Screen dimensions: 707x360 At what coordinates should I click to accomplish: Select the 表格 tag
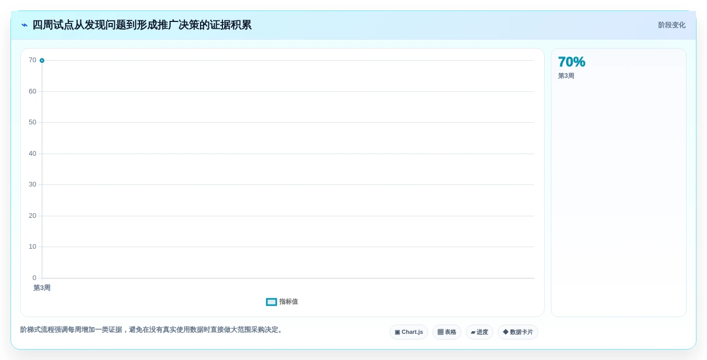[447, 332]
